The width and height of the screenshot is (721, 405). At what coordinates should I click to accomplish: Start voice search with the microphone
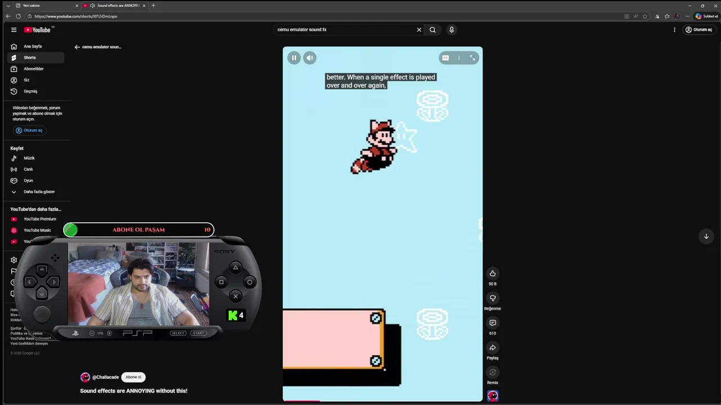[x=451, y=30]
